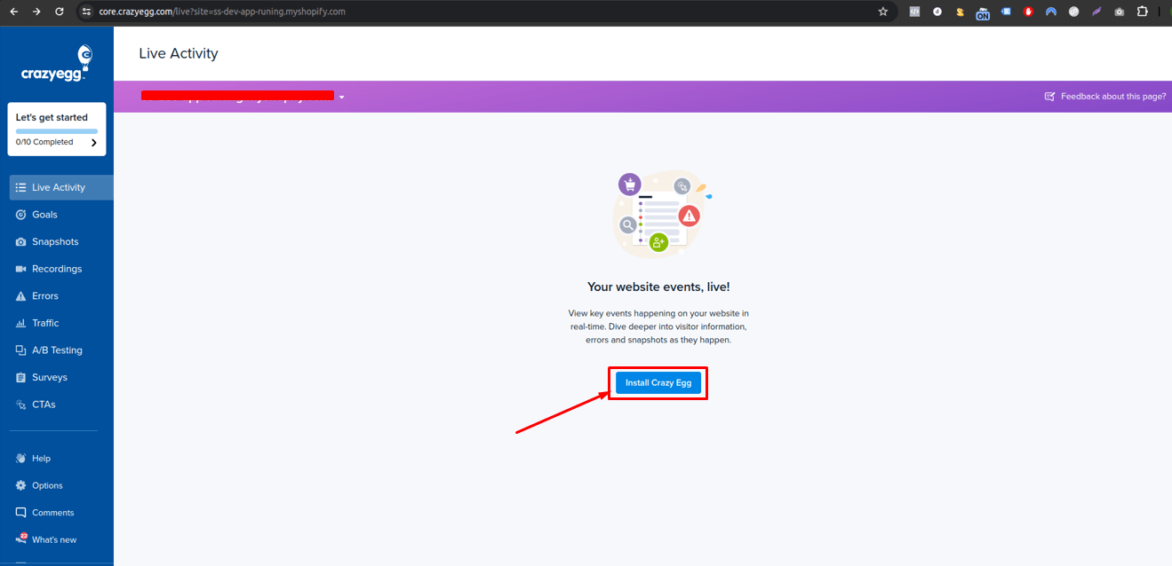Image resolution: width=1172 pixels, height=566 pixels.
Task: Click the Options gear icon
Action: click(x=21, y=485)
